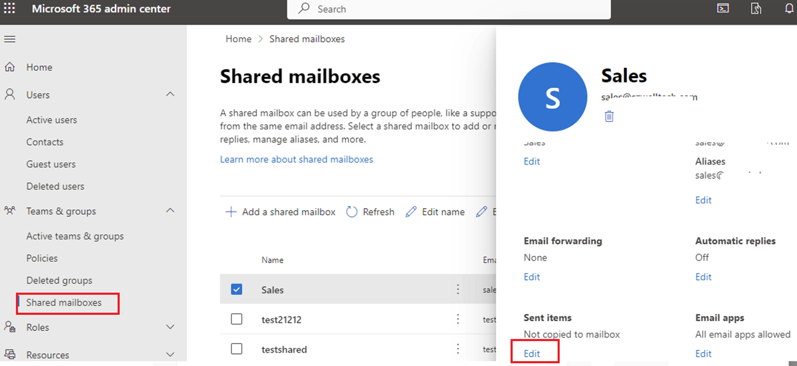Click the search magnifier icon

pyautogui.click(x=304, y=8)
